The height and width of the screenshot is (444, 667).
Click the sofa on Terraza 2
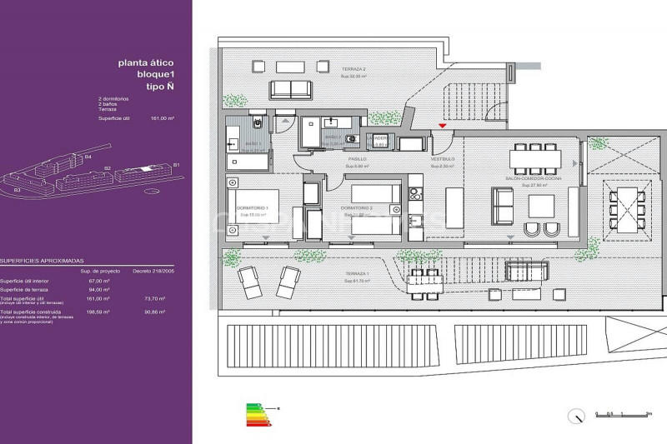pyautogui.click(x=290, y=90)
